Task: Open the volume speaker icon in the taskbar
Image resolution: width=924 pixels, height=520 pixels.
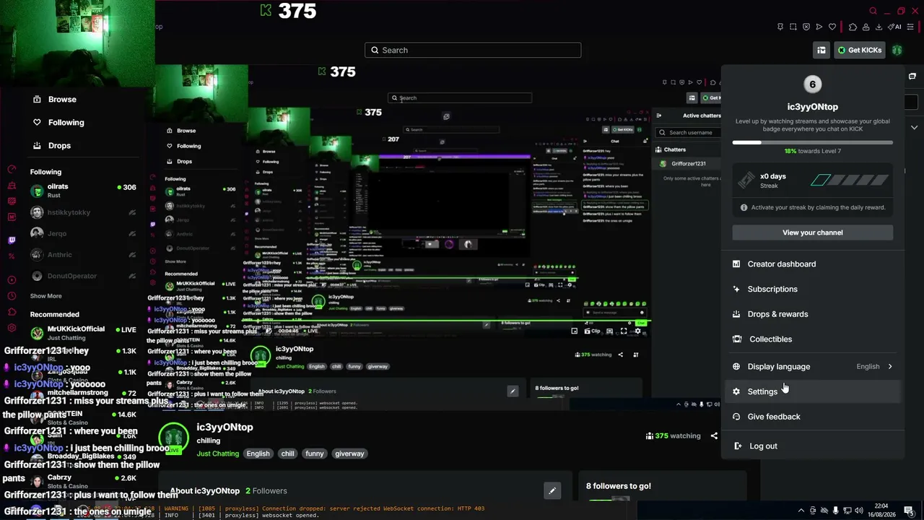Action: coord(860,511)
